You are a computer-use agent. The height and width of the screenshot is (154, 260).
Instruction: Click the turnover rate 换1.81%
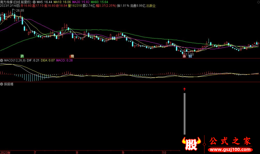click(123, 6)
